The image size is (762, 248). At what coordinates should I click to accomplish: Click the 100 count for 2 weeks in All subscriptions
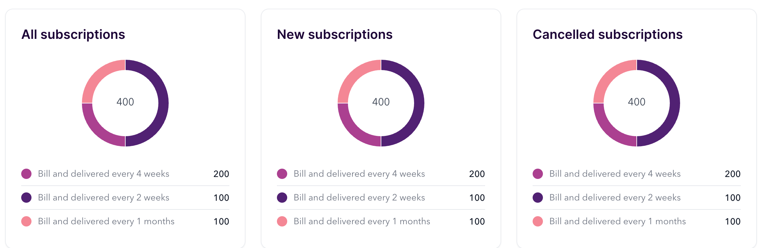(x=221, y=198)
